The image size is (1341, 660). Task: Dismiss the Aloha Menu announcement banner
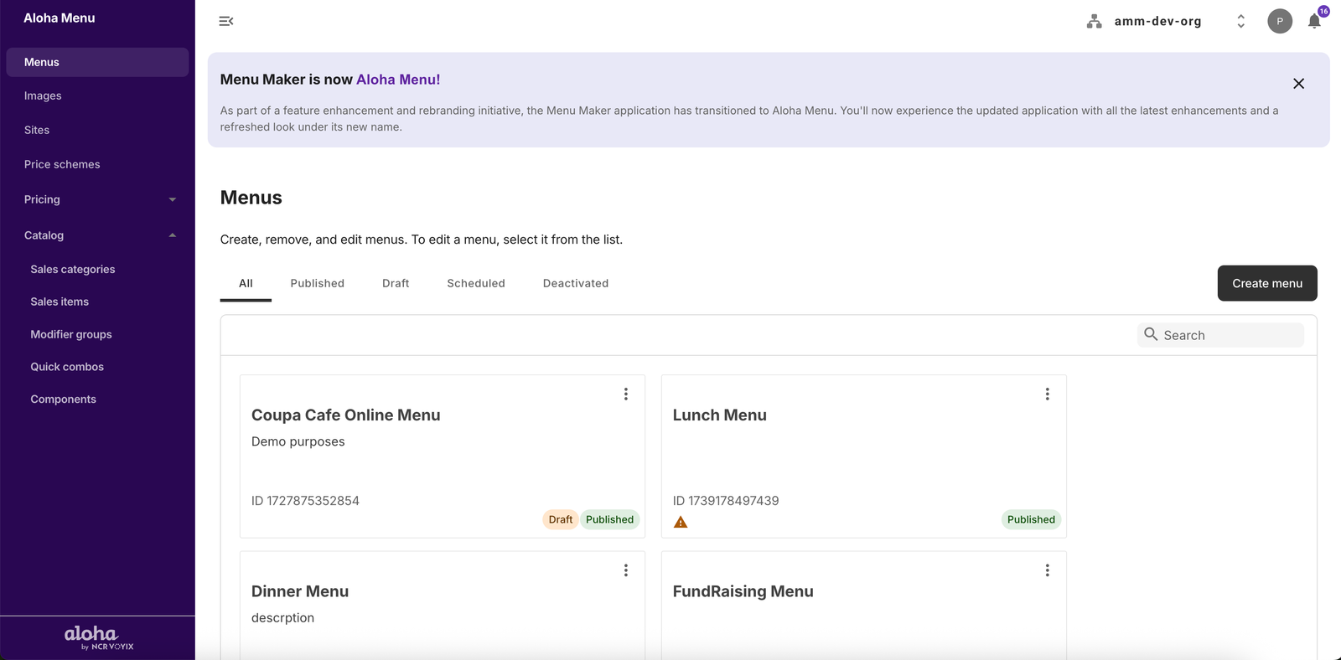[x=1298, y=84]
